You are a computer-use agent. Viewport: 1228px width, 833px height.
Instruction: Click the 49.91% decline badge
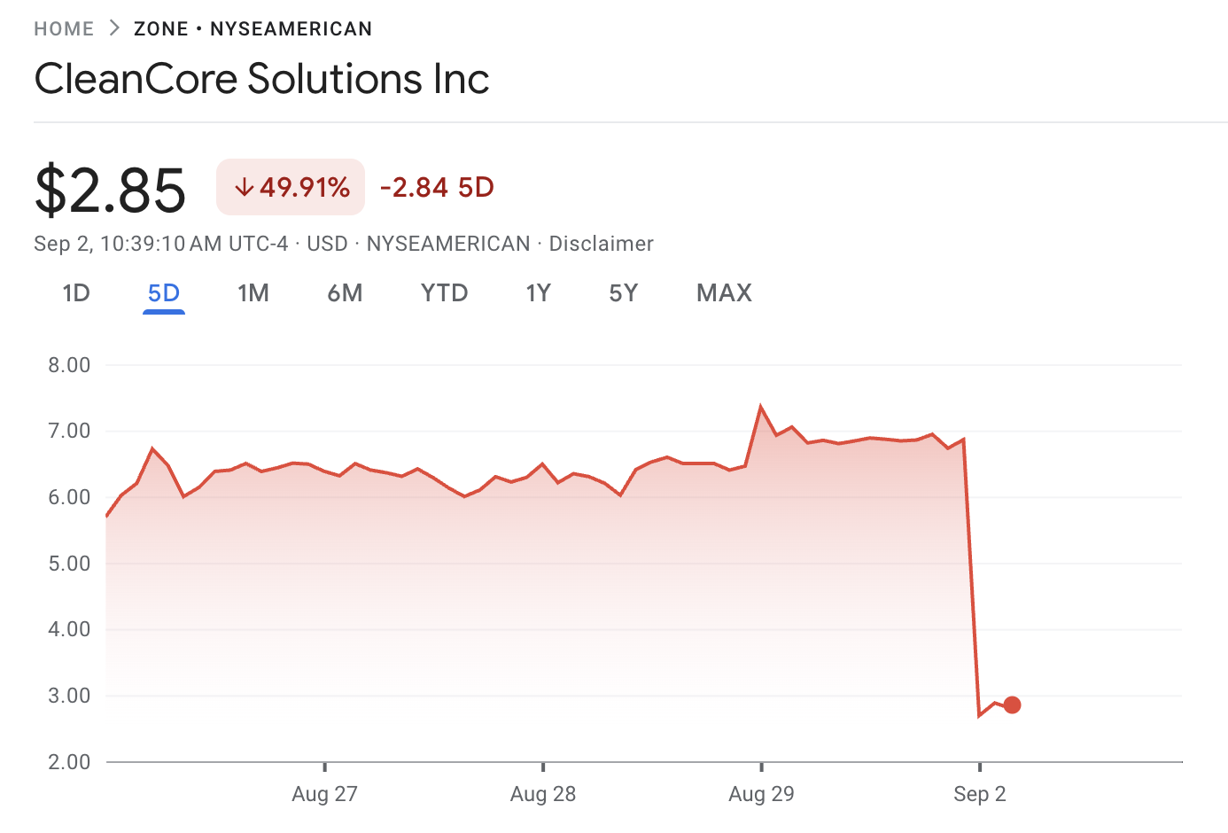pos(290,187)
